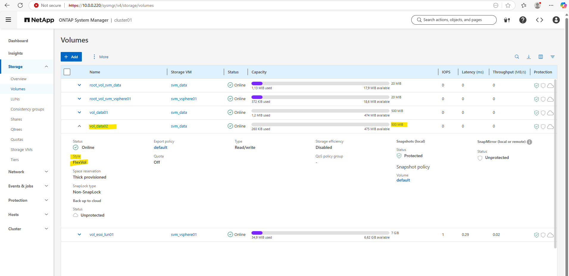Focus the search actions, objects, and pages field
The image size is (569, 276).
(x=454, y=20)
